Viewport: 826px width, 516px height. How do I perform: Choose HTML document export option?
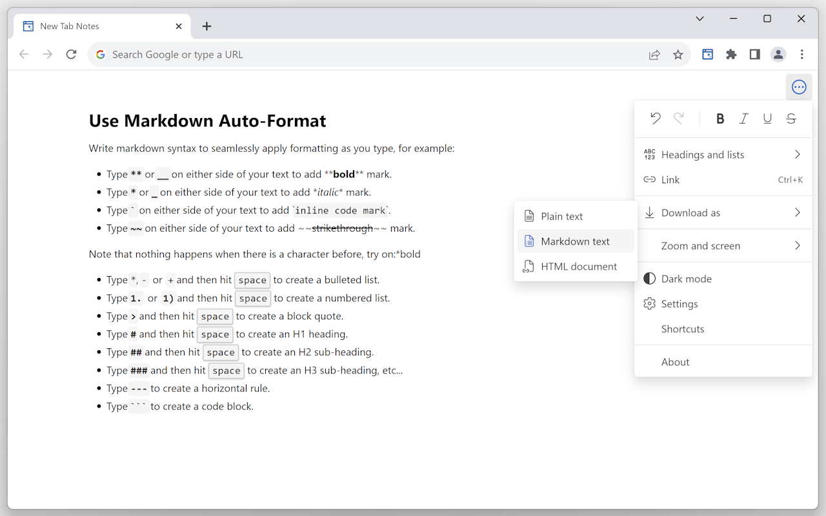pyautogui.click(x=578, y=266)
